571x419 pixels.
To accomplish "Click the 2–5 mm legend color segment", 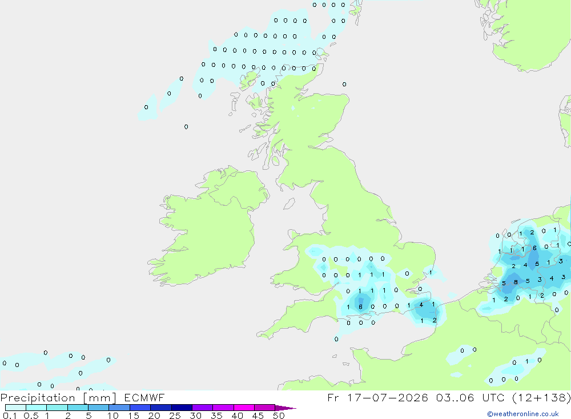I will 78,408.
